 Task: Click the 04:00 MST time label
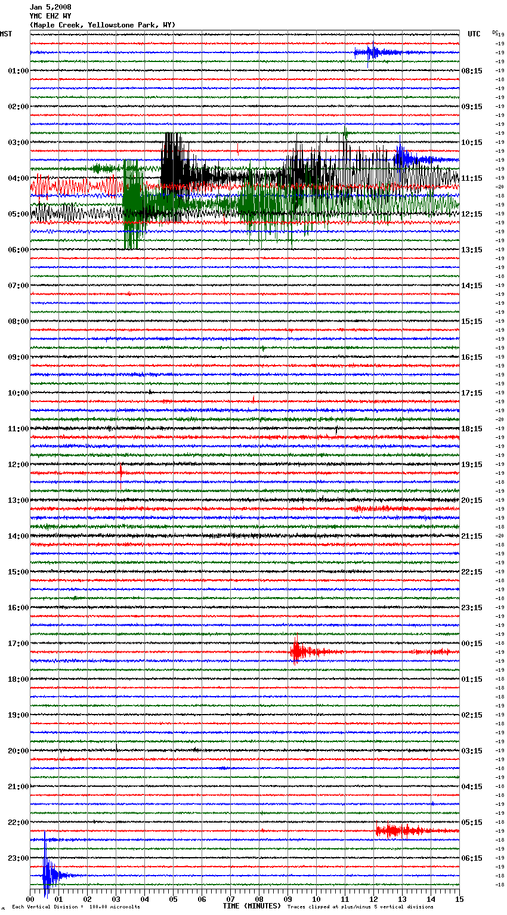18,178
